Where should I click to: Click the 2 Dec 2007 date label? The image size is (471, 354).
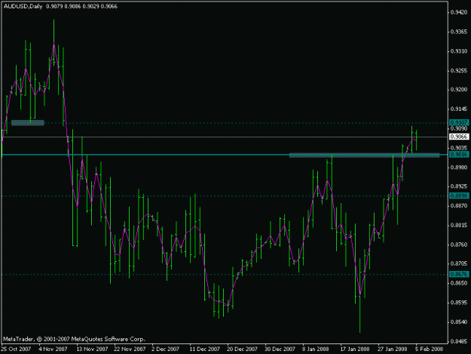(x=165, y=349)
